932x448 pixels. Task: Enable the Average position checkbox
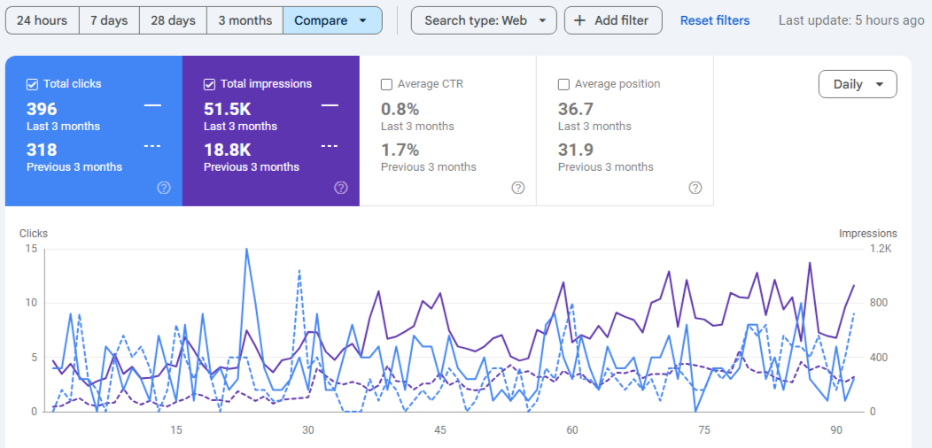click(x=564, y=84)
